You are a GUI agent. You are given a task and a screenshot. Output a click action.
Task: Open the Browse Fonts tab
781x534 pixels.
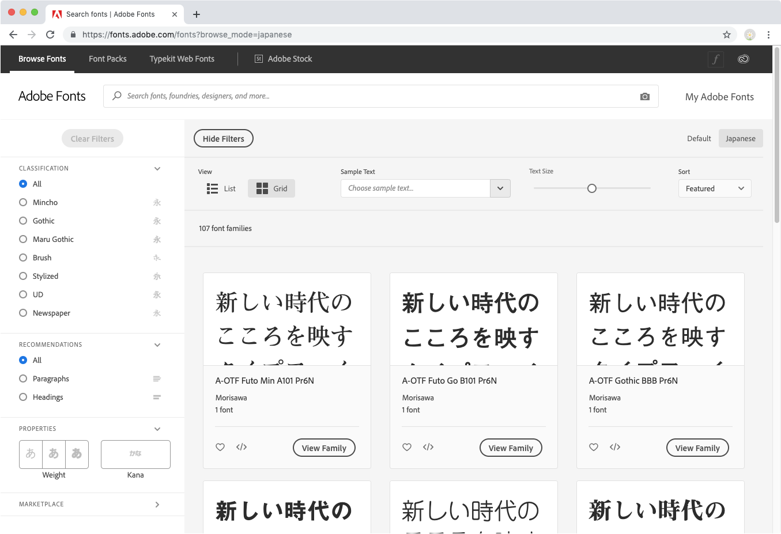pyautogui.click(x=42, y=59)
